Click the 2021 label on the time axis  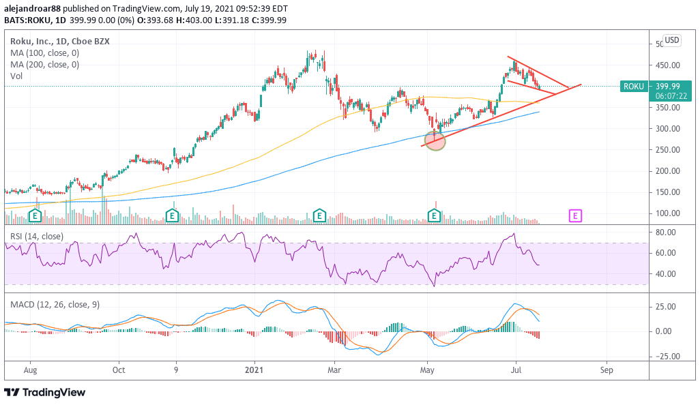coord(254,370)
